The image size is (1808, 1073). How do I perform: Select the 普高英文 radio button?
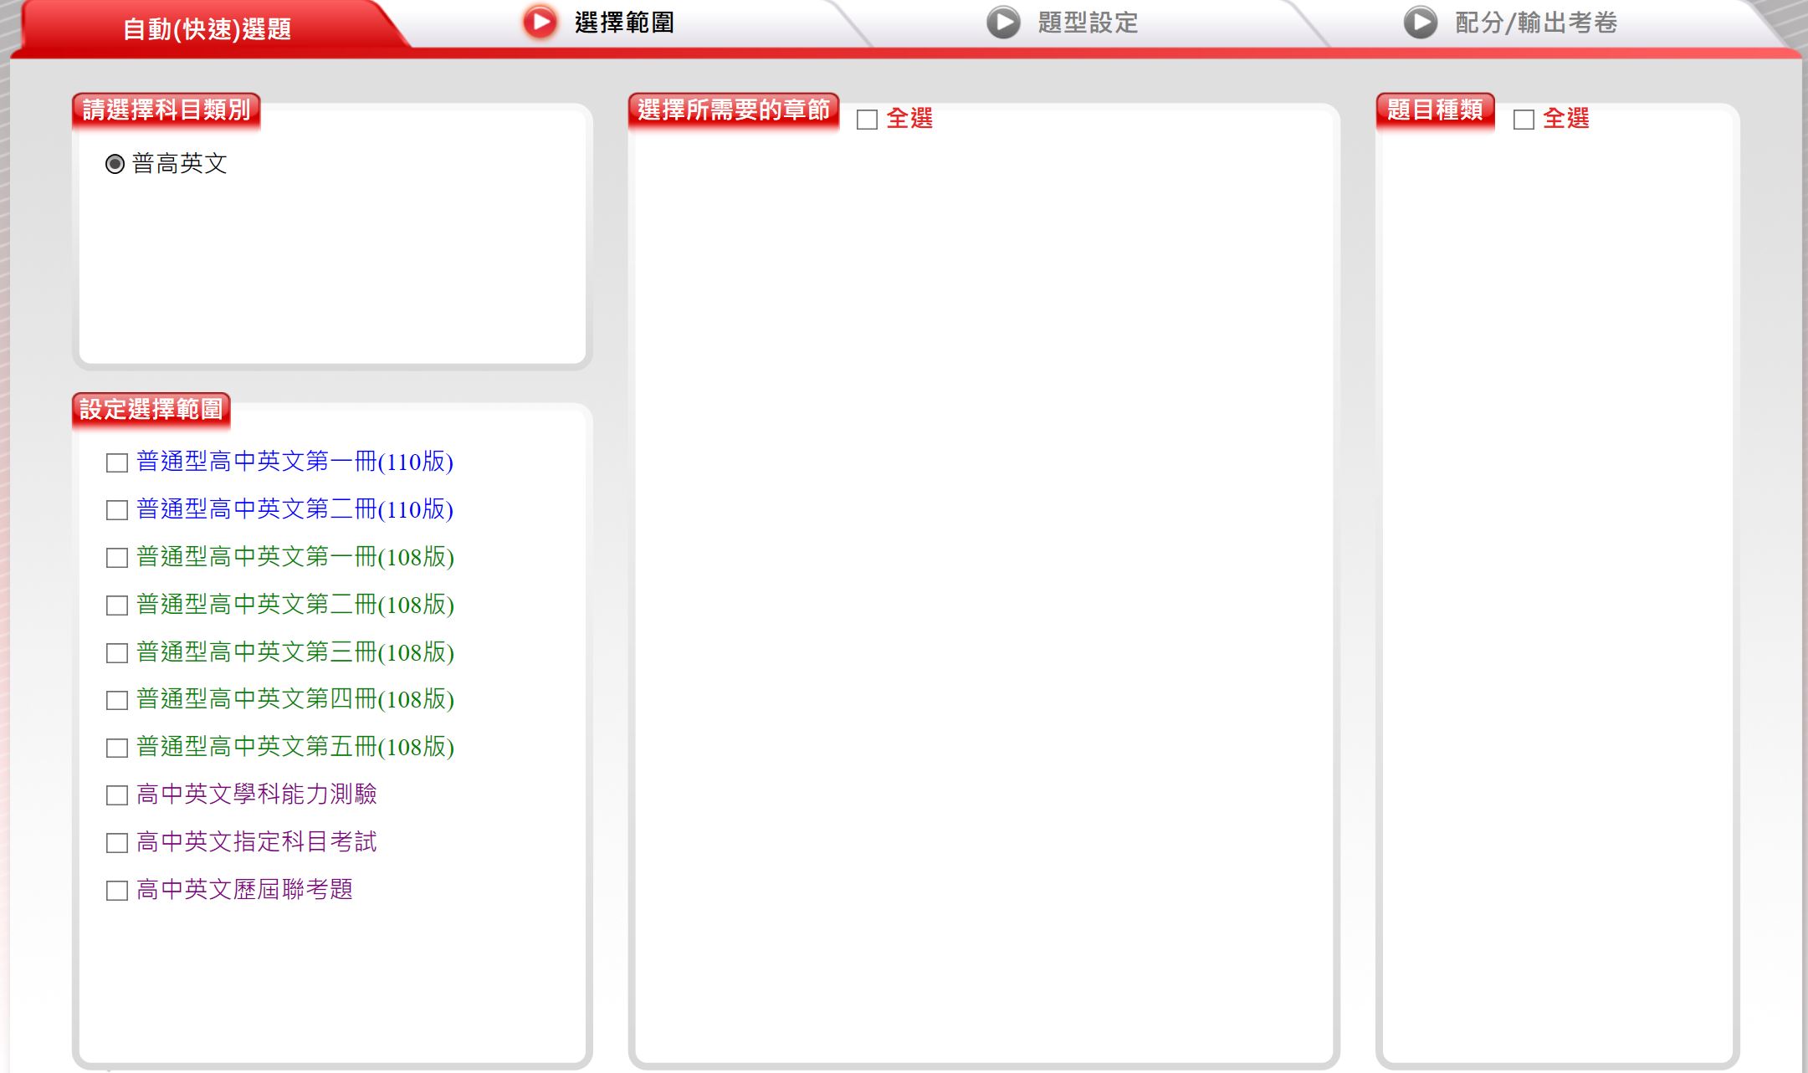pos(115,164)
